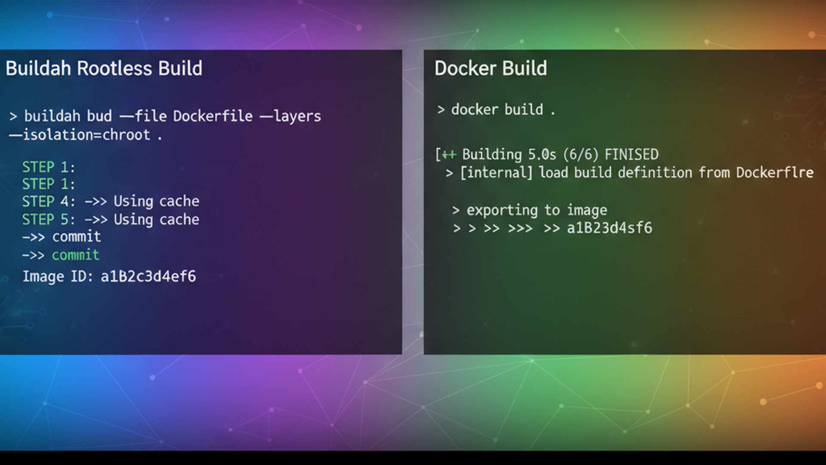
Task: Click the 'Buildah Rootless Build' panel title
Action: [104, 68]
